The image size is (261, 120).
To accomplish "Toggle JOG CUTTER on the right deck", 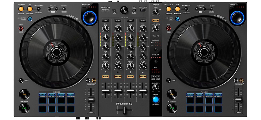I will [x=178, y=19].
